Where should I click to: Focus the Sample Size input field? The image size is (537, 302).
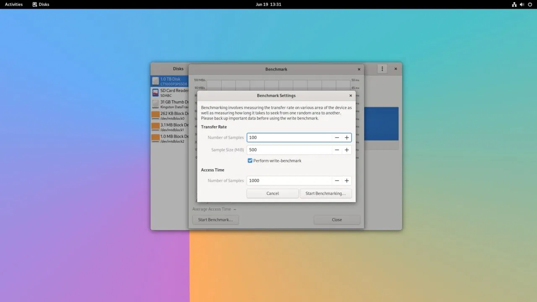click(289, 150)
